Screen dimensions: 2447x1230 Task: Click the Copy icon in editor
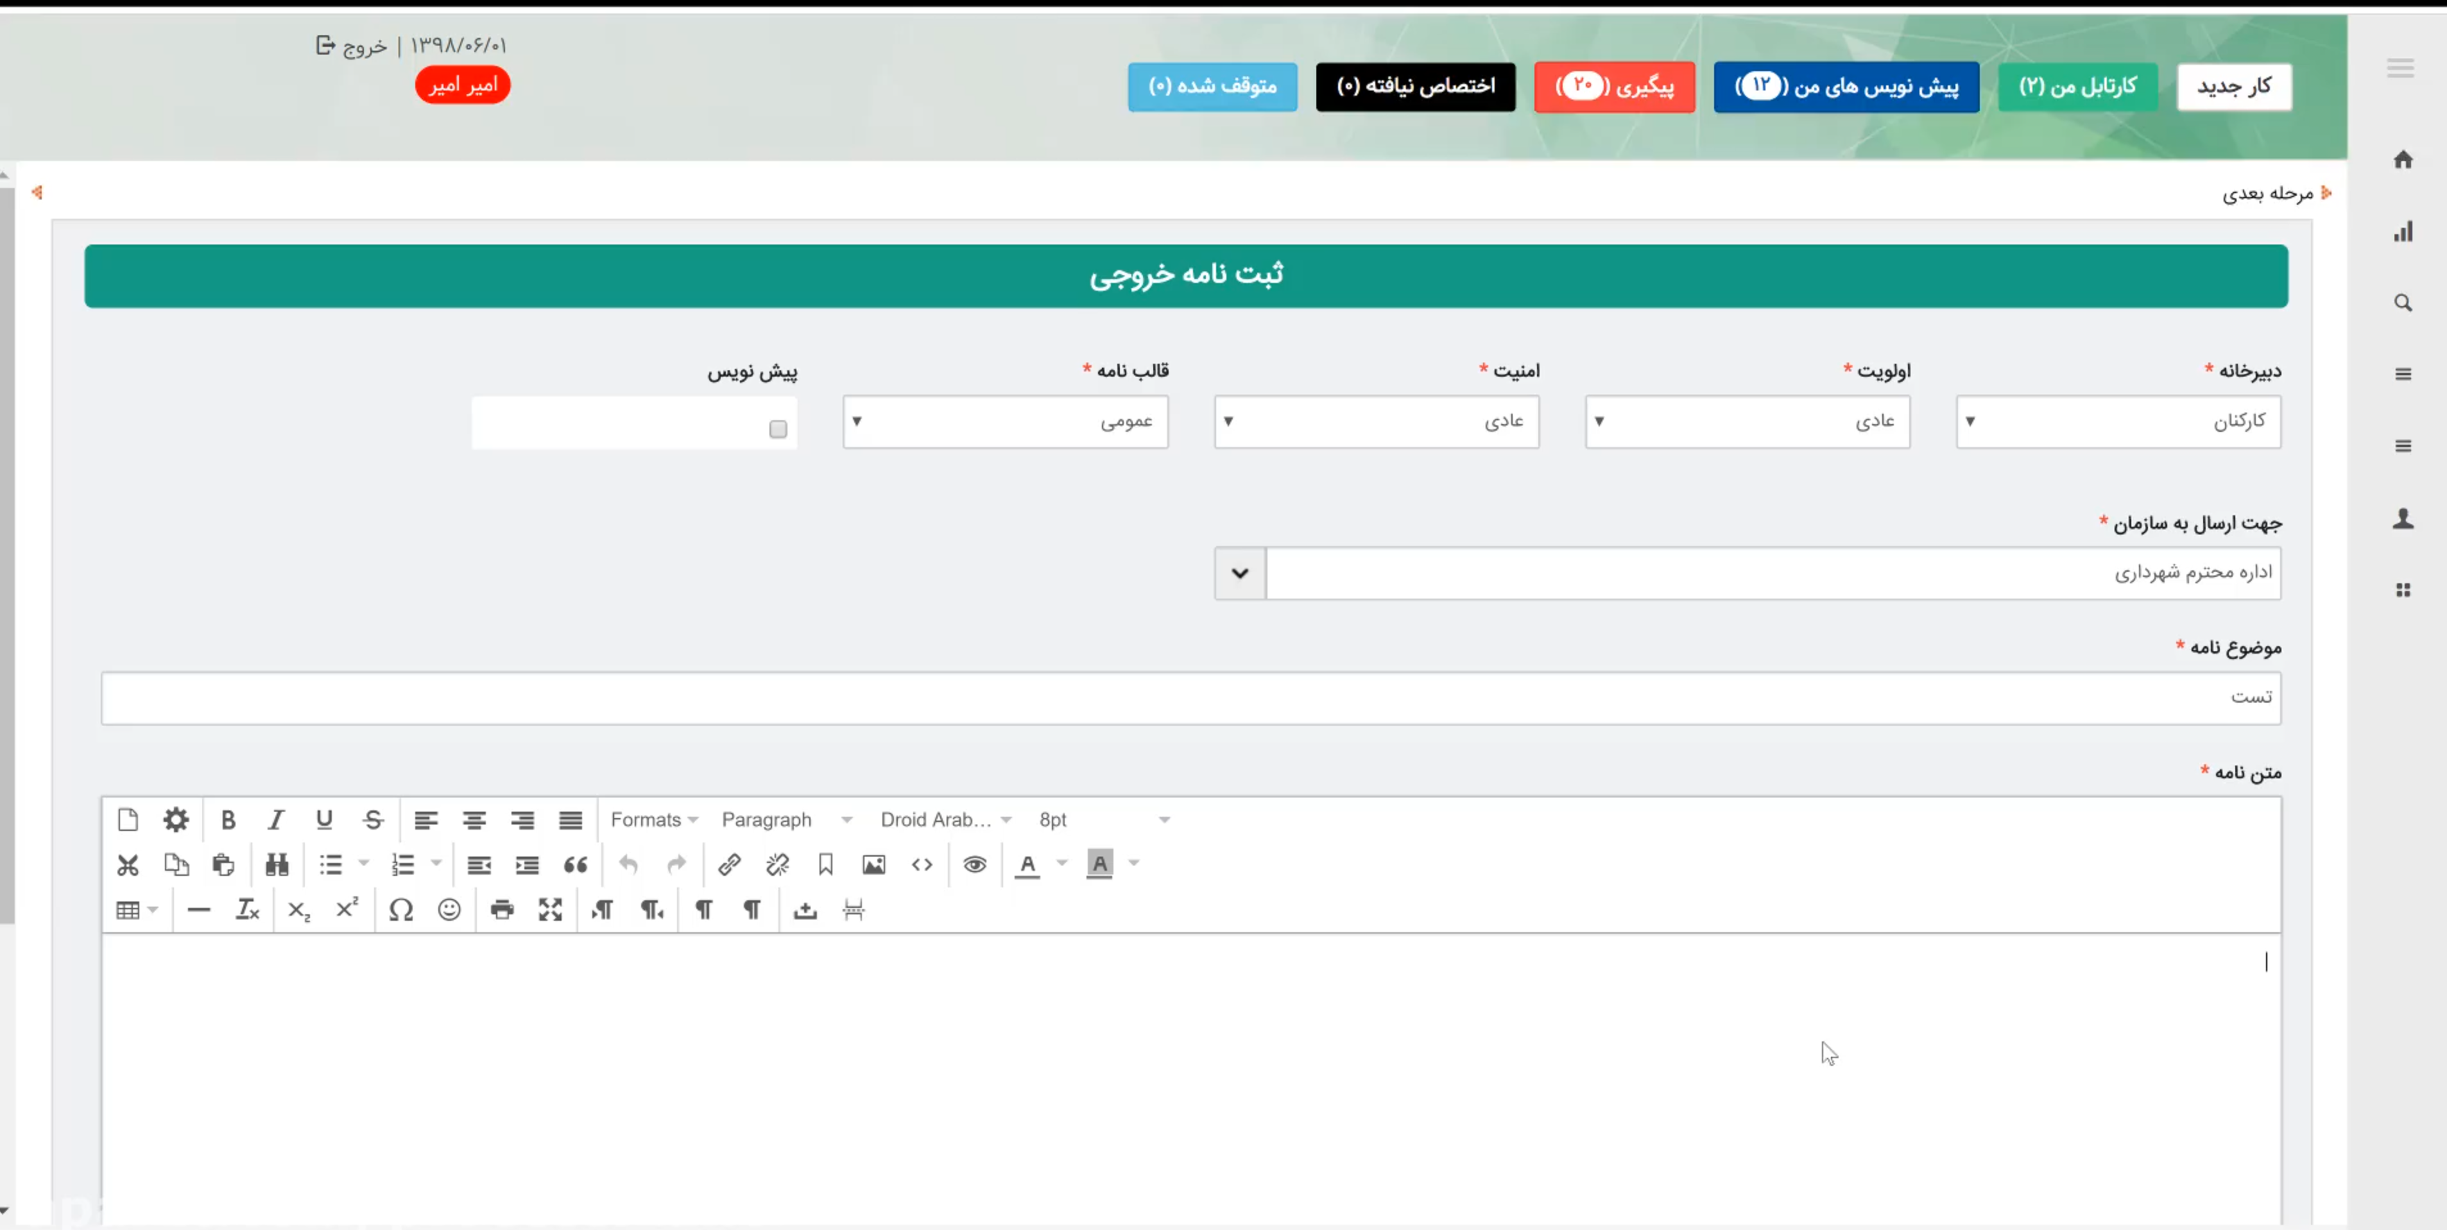point(176,864)
